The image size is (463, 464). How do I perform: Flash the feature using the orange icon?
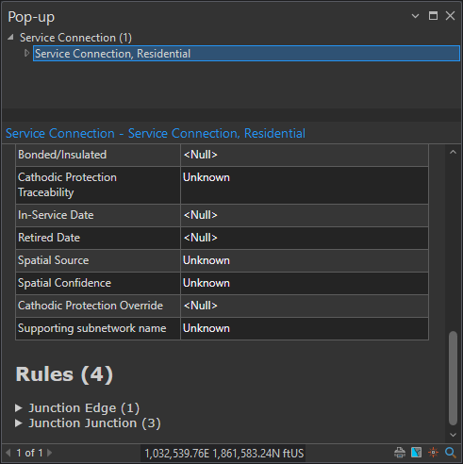coord(433,453)
